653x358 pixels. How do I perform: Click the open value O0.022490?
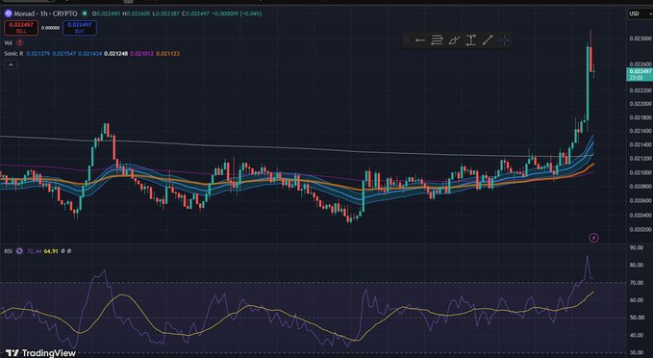click(x=106, y=13)
